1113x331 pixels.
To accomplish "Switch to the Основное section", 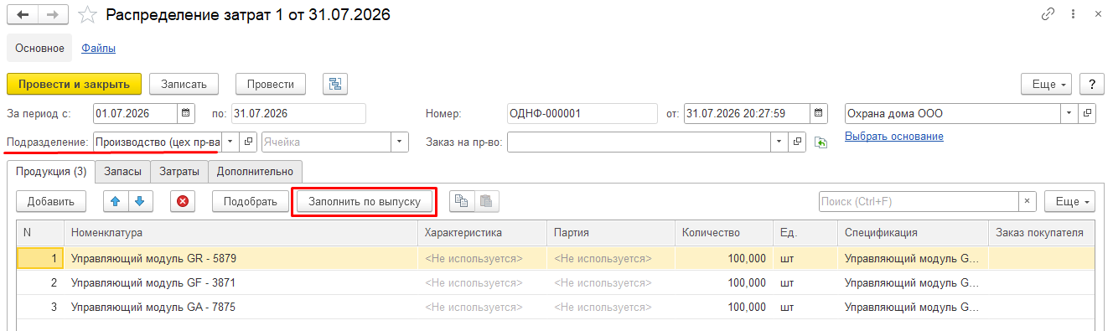I will (40, 48).
